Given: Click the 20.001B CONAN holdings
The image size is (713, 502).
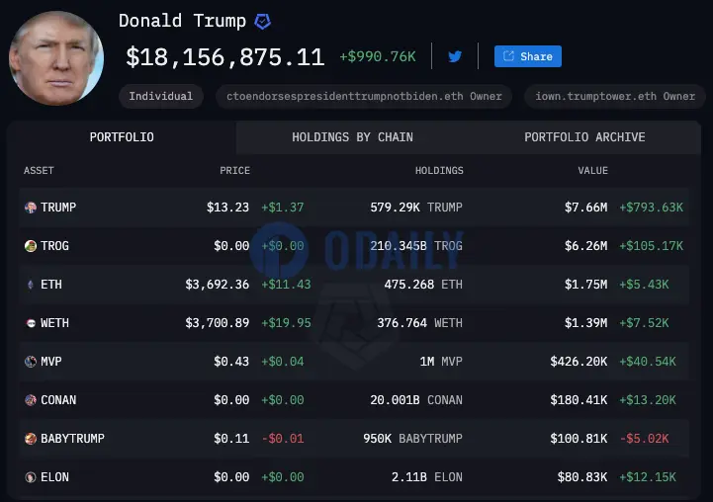Looking at the screenshot, I should coord(416,400).
